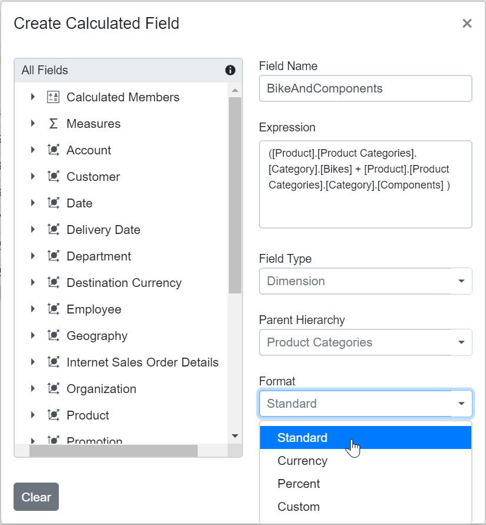Click the dimension icon next to Customer
Image resolution: width=486 pixels, height=525 pixels.
click(x=54, y=176)
